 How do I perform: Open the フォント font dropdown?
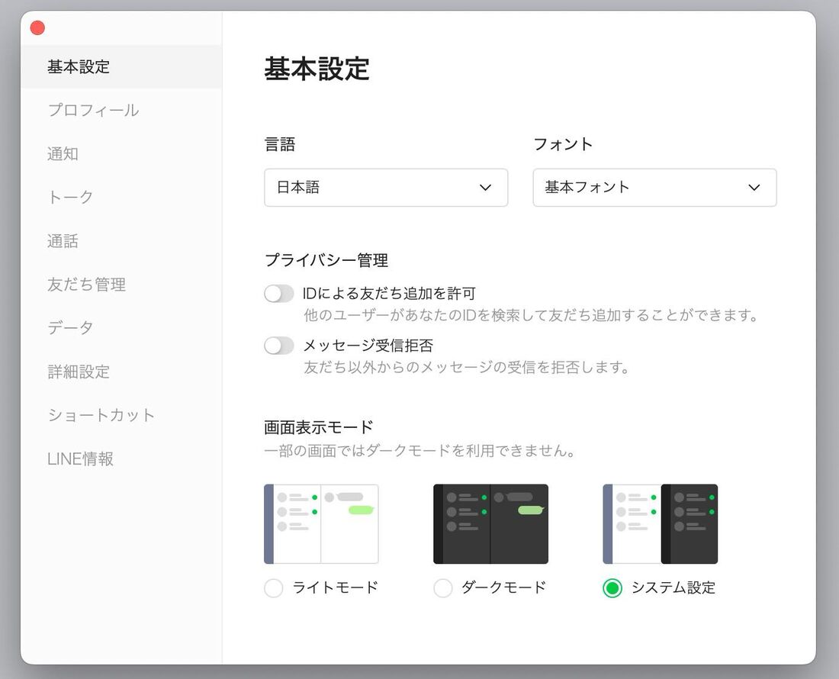(654, 188)
